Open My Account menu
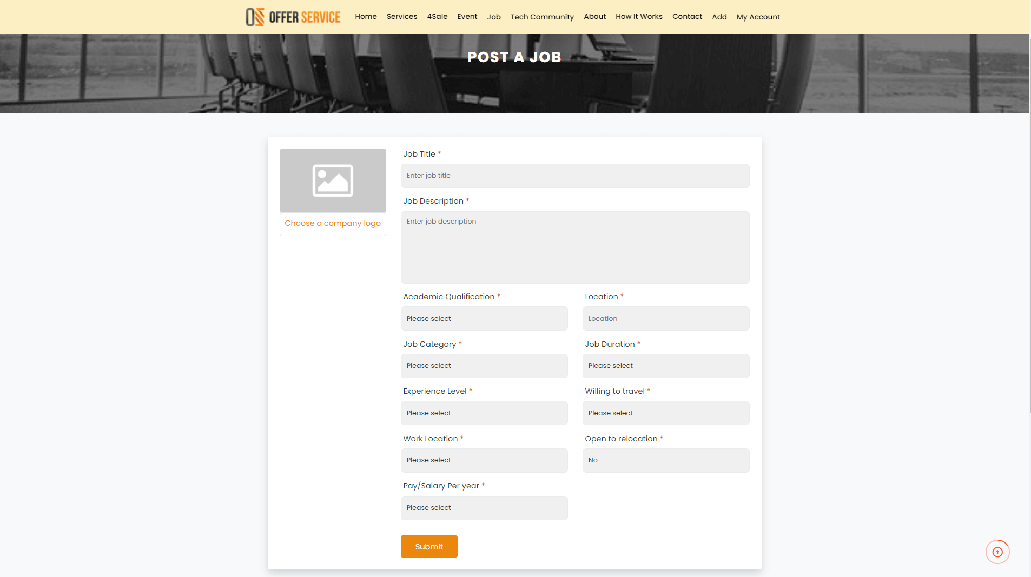Viewport: 1031px width, 577px height. pyautogui.click(x=758, y=17)
